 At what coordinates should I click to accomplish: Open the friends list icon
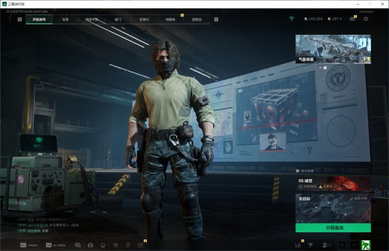(x=326, y=245)
